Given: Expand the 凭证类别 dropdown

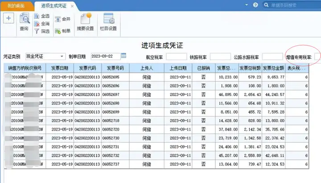Looking at the screenshot, I should click(62, 56).
